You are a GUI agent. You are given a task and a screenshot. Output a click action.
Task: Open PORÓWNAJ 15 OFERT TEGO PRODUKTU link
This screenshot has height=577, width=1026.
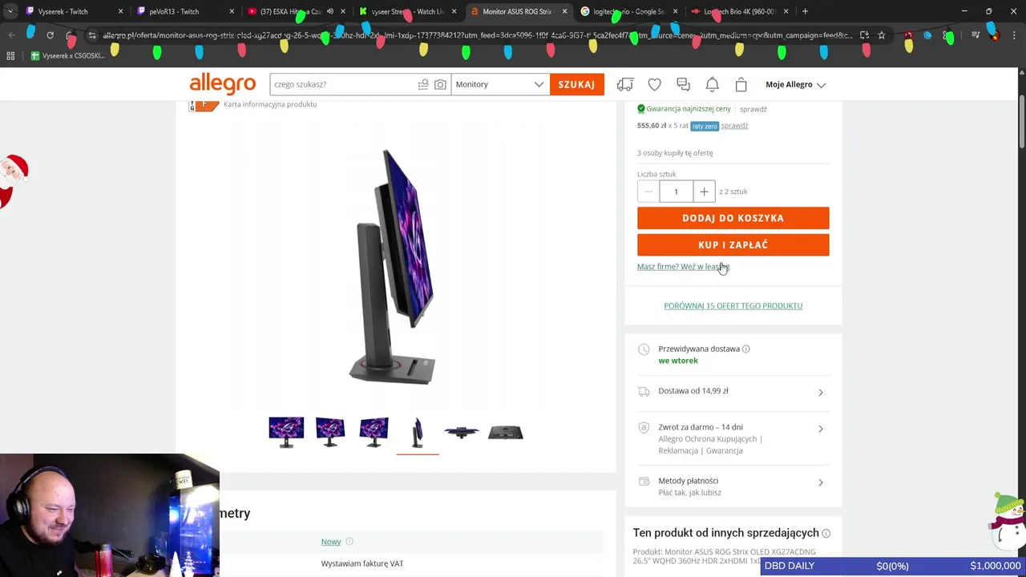pos(733,305)
